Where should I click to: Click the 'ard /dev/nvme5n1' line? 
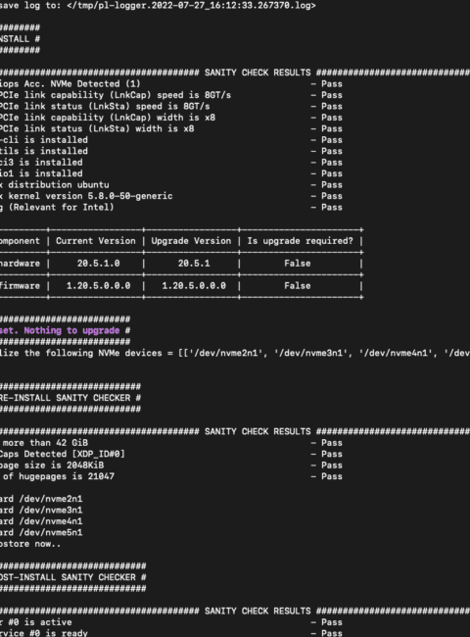click(41, 532)
